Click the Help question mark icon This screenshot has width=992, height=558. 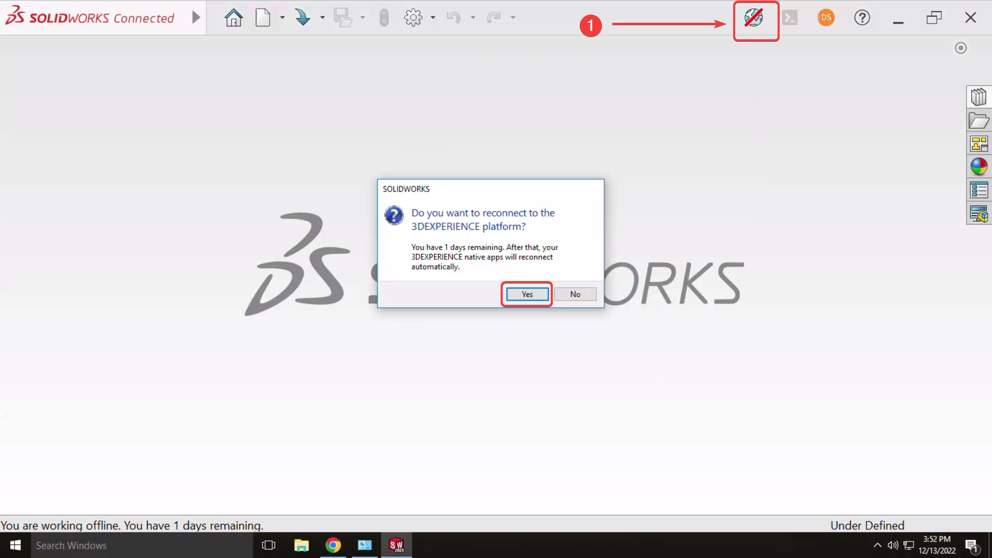point(862,18)
